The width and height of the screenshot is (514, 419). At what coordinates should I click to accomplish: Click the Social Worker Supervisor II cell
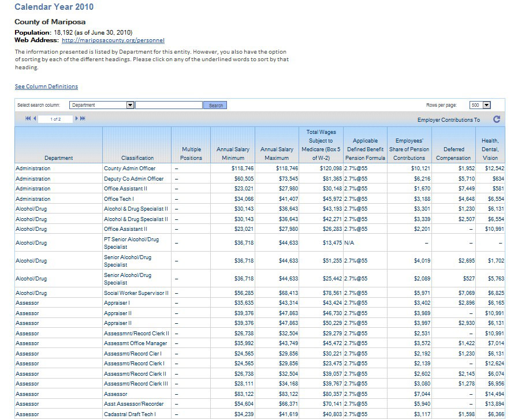coord(136,293)
